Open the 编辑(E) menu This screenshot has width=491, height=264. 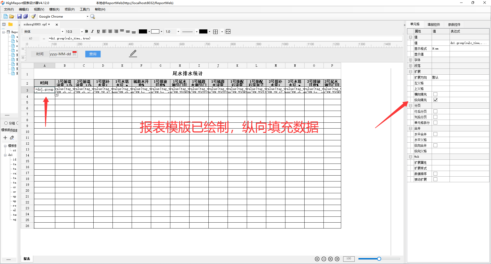24,9
